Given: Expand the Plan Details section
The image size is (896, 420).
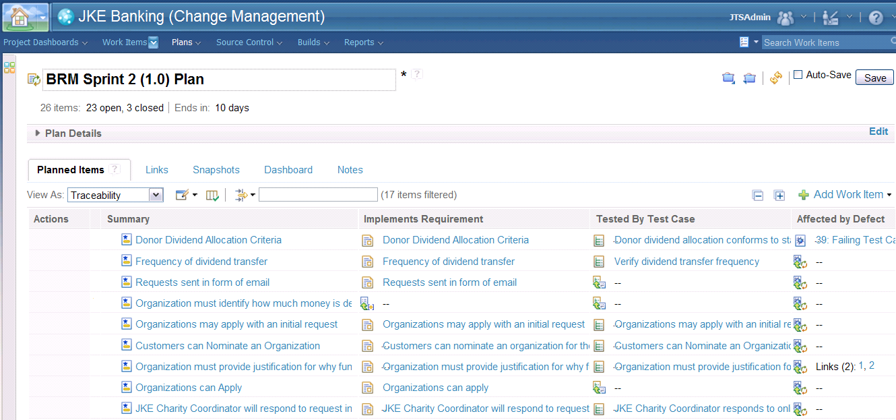Looking at the screenshot, I should coord(38,133).
